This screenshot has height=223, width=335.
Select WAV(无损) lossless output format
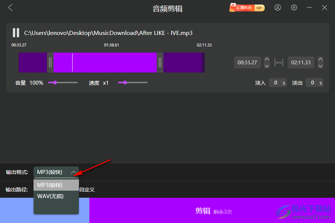(x=50, y=196)
